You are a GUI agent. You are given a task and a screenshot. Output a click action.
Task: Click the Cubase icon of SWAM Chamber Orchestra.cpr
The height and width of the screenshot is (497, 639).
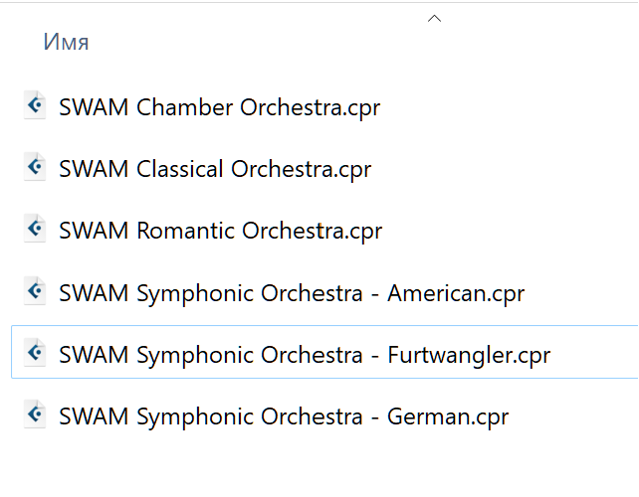point(35,105)
